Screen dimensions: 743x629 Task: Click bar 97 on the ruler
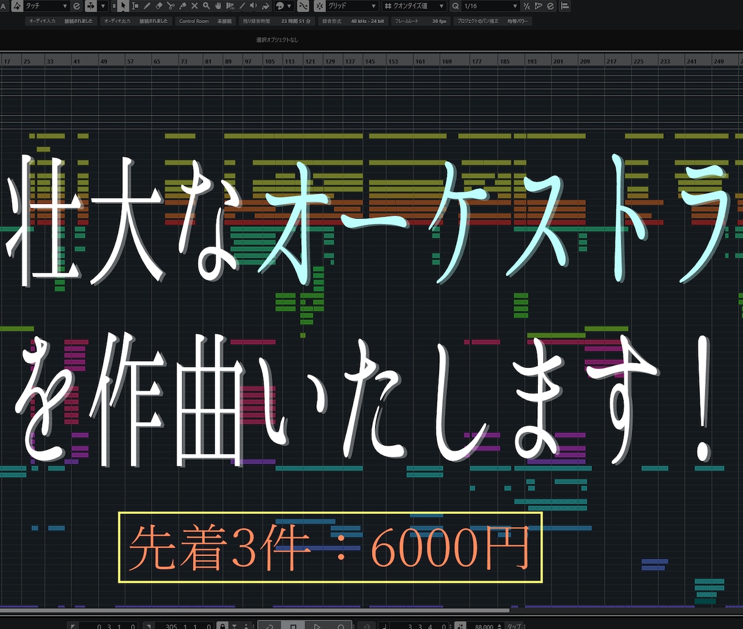pos(248,61)
